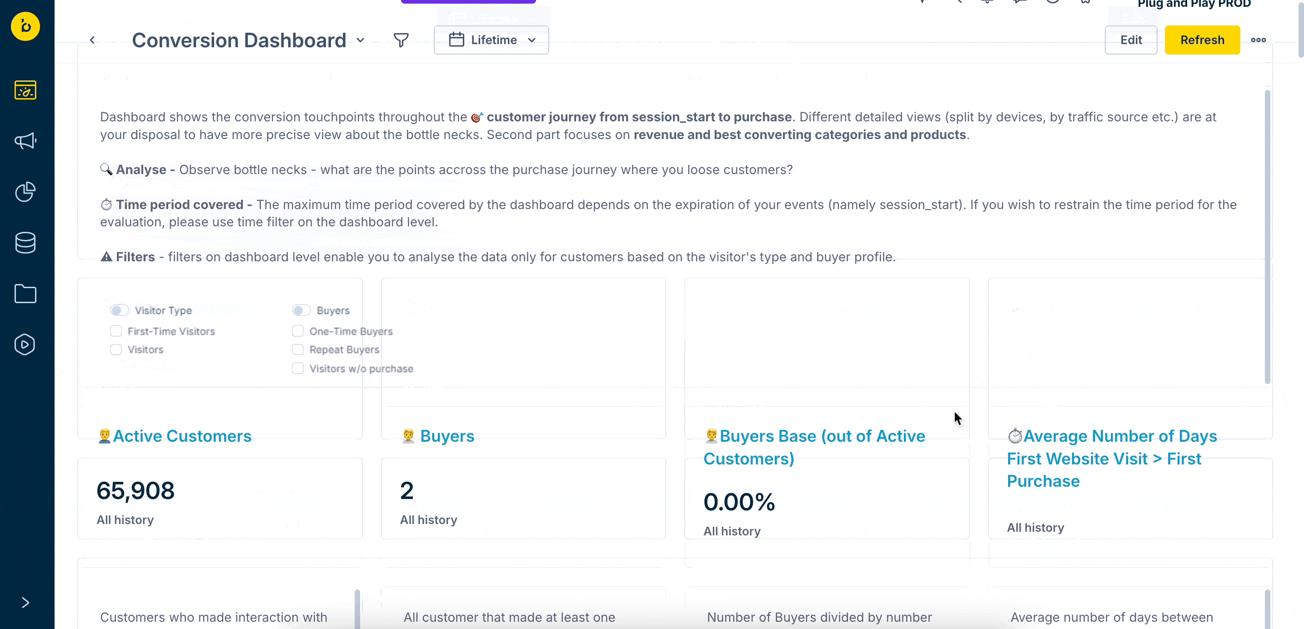Check the First-Time Visitors option
The width and height of the screenshot is (1304, 629).
pos(115,331)
